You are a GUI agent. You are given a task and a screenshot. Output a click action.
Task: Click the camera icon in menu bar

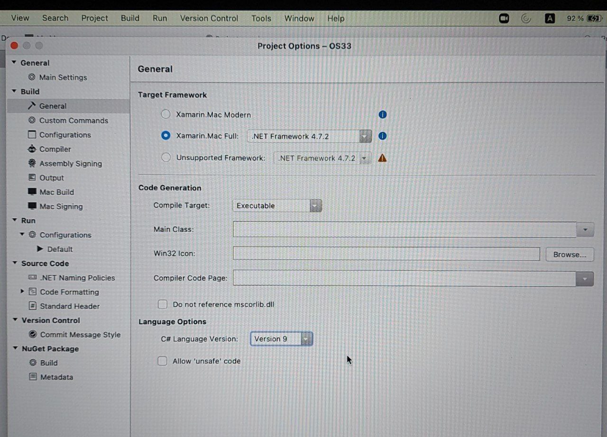[504, 18]
